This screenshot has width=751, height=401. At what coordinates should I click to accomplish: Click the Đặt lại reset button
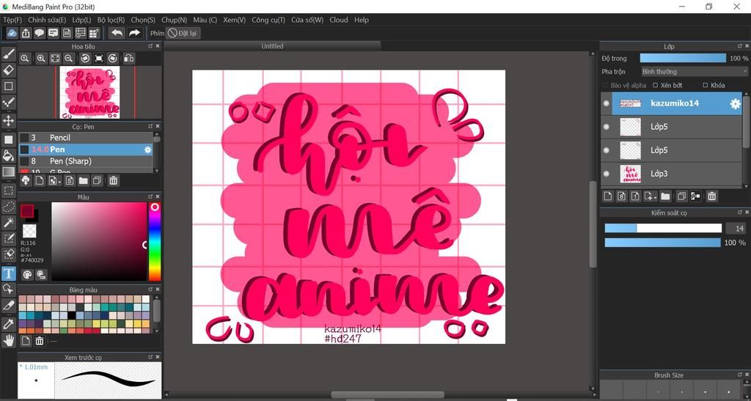183,33
